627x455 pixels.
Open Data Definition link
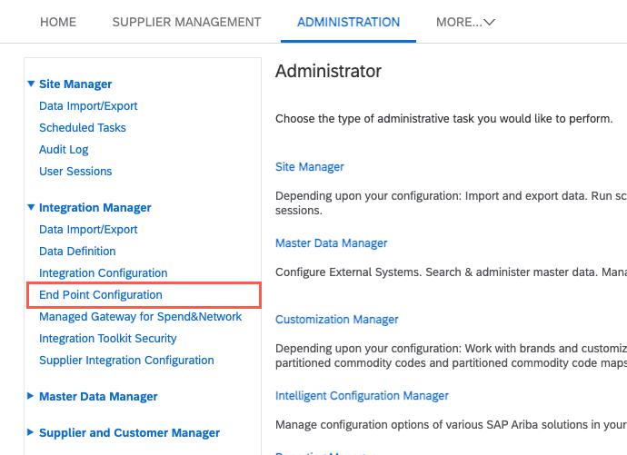[x=77, y=252]
